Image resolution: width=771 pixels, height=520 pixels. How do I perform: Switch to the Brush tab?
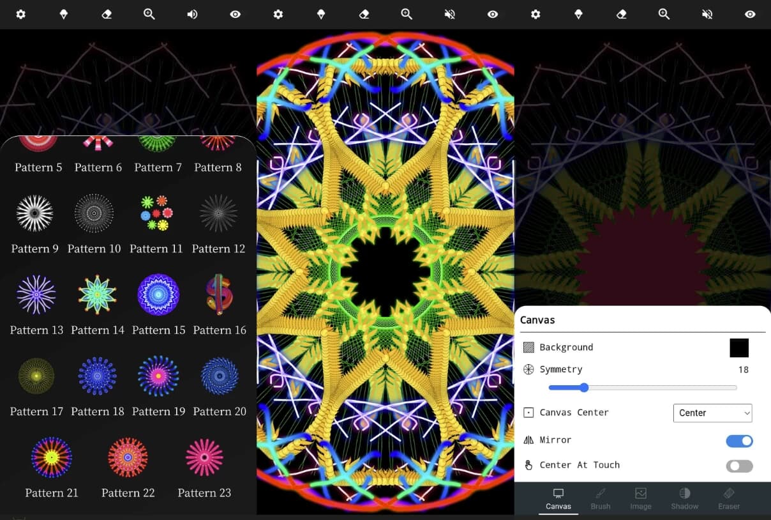coord(600,499)
